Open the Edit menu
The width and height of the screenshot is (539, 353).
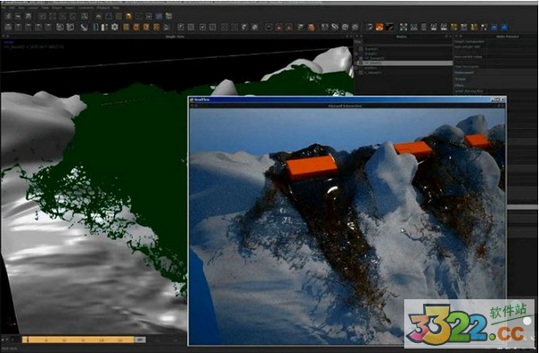pos(12,7)
